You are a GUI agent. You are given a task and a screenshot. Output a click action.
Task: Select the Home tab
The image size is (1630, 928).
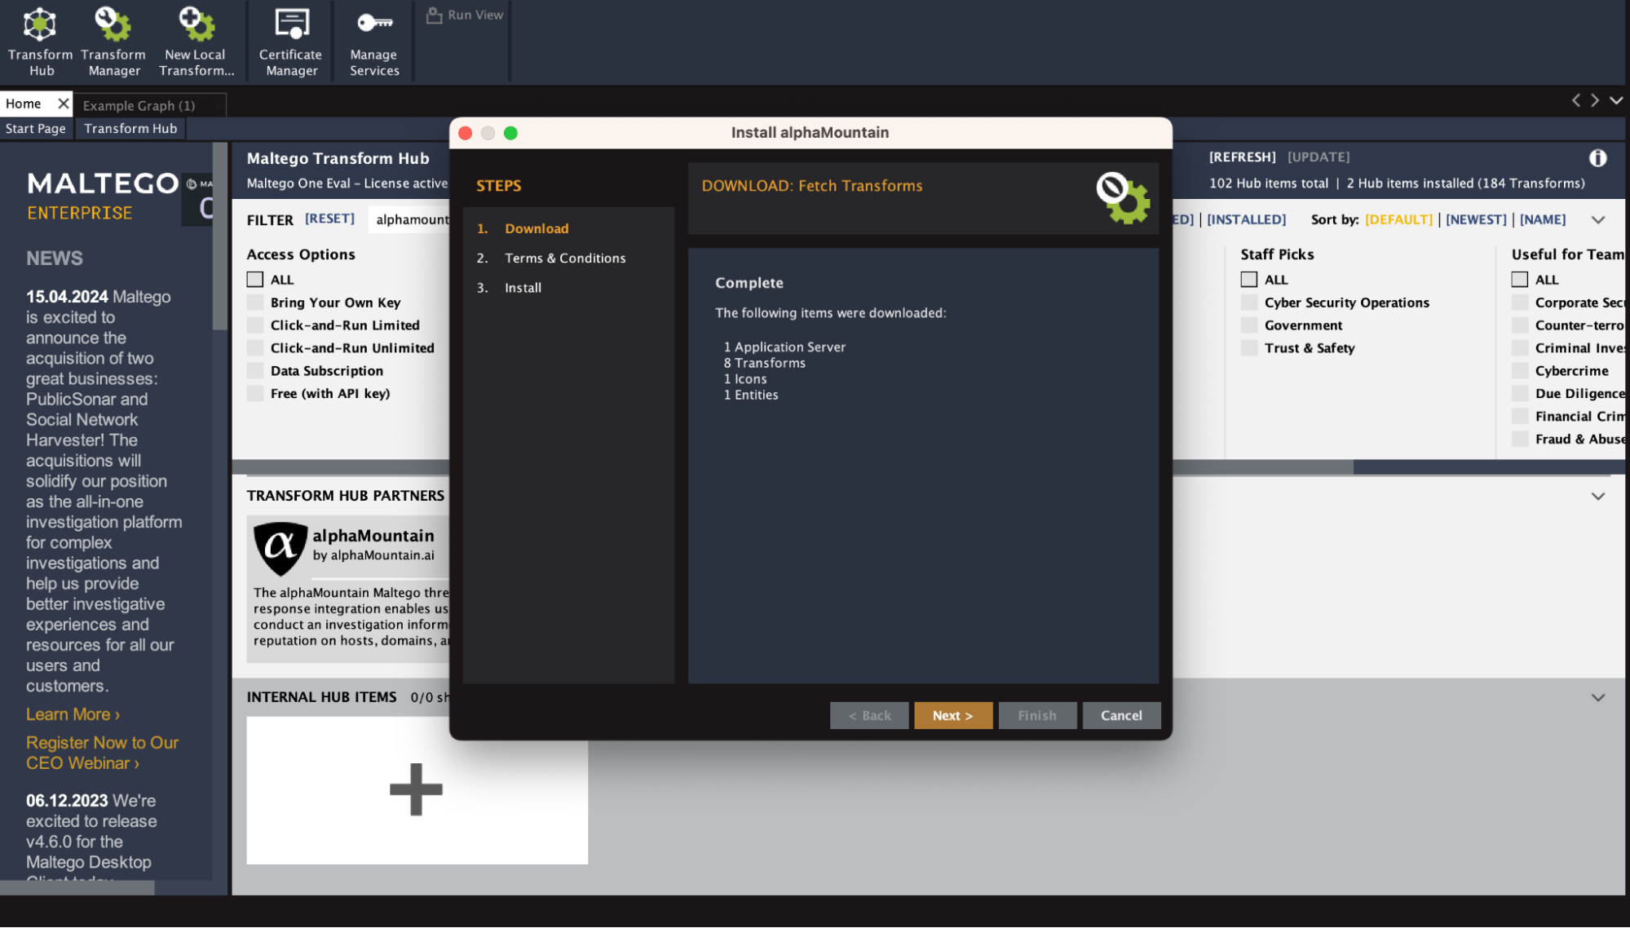[24, 104]
